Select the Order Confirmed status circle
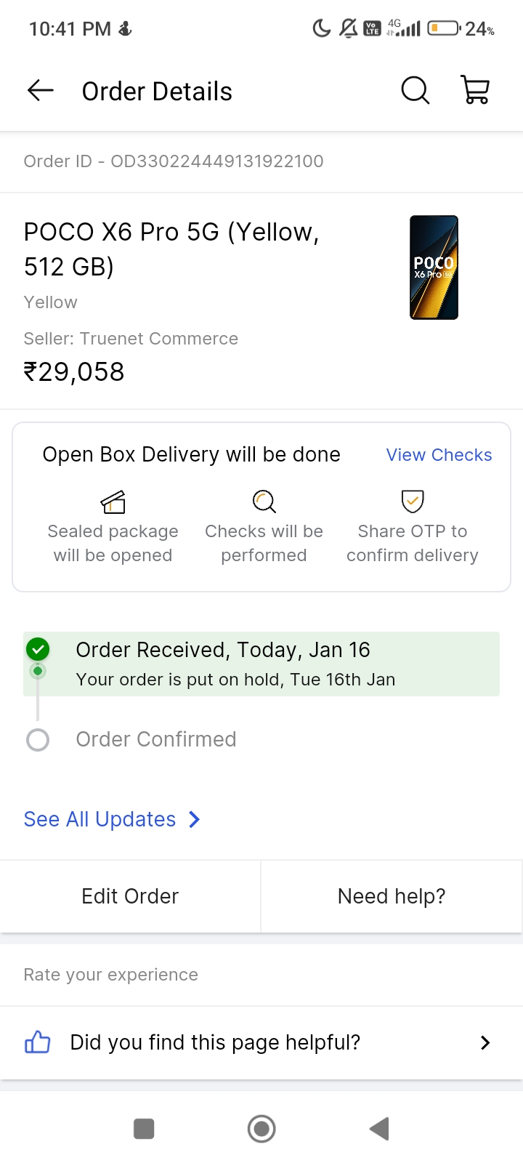The width and height of the screenshot is (523, 1163). 38,740
